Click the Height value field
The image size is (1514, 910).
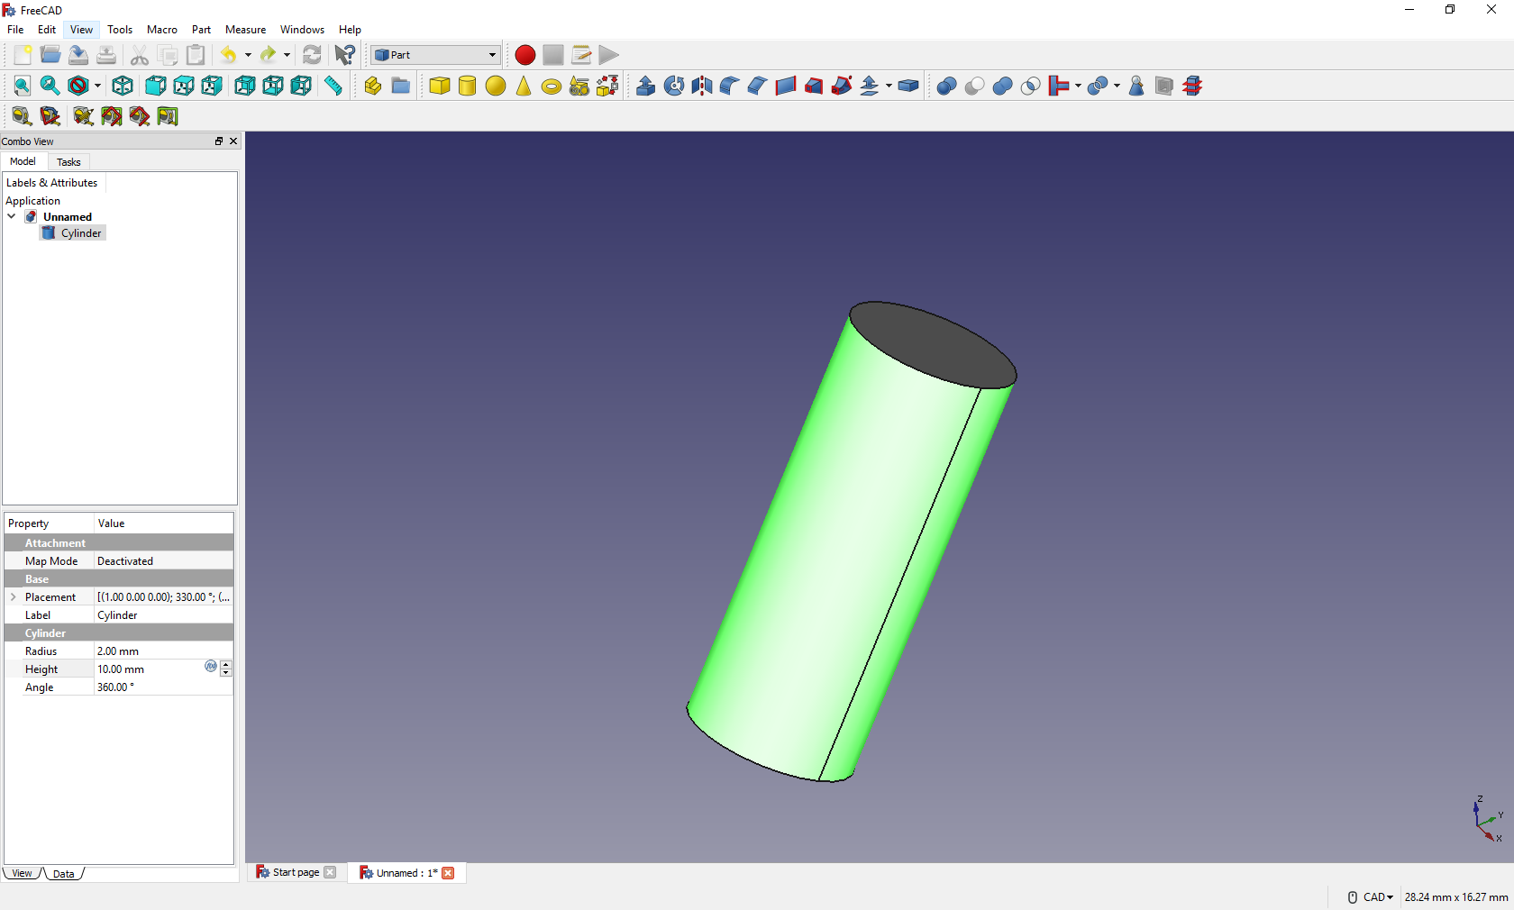(149, 669)
